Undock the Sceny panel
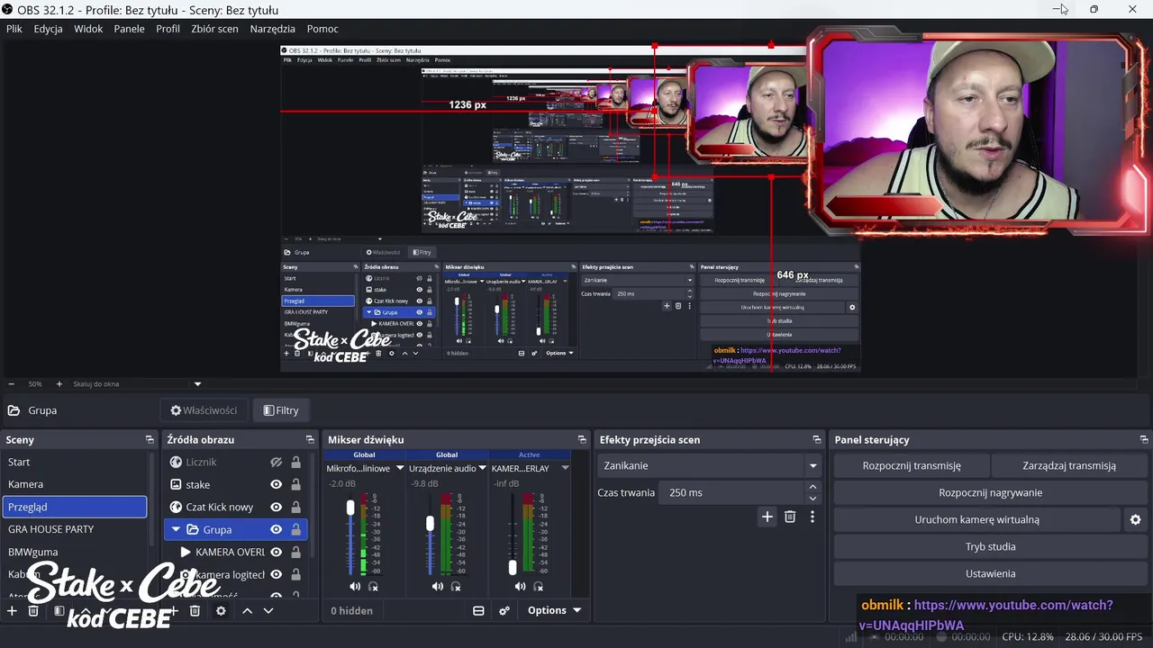Image resolution: width=1153 pixels, height=648 pixels. point(150,440)
